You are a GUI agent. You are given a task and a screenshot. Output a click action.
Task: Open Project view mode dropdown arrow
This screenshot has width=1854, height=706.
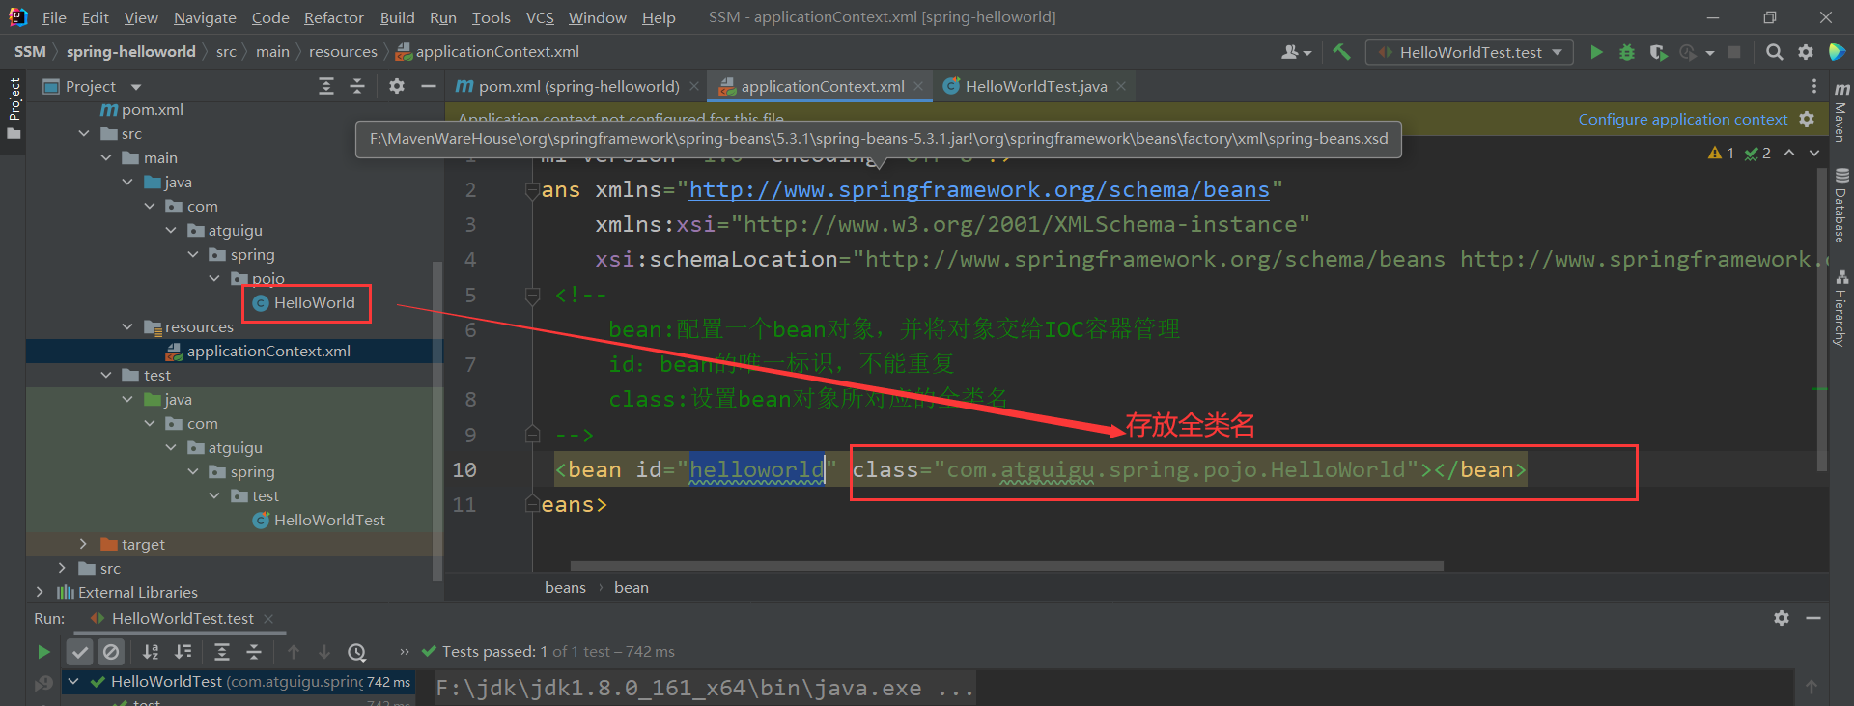136,87
